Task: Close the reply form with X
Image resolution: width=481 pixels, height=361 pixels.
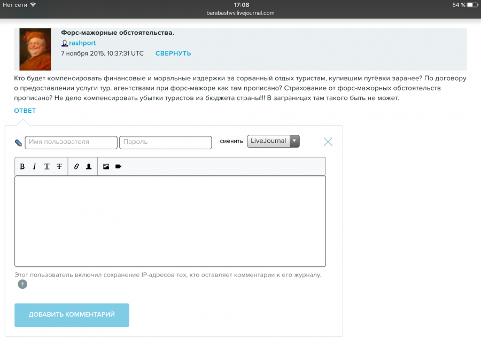Action: pos(328,142)
